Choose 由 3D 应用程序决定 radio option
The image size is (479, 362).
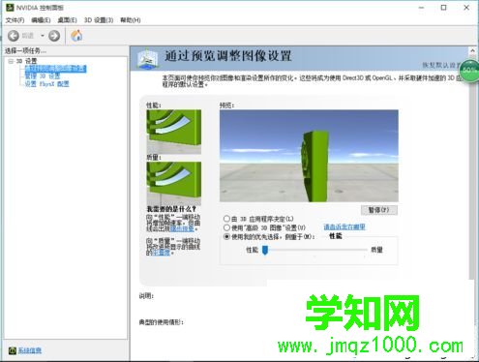(226, 219)
